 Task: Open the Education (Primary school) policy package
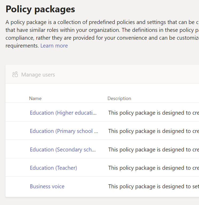click(64, 131)
